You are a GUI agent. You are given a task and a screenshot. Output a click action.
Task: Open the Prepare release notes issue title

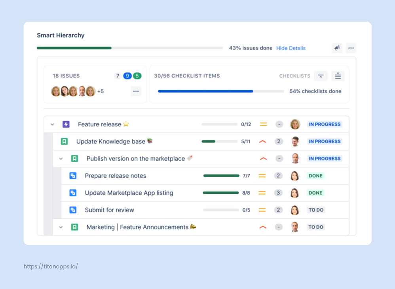coord(116,176)
